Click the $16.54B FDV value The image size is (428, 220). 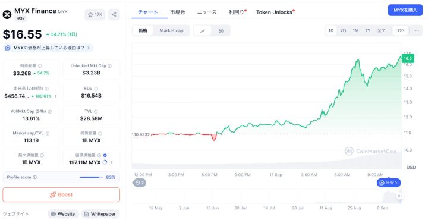[91, 96]
